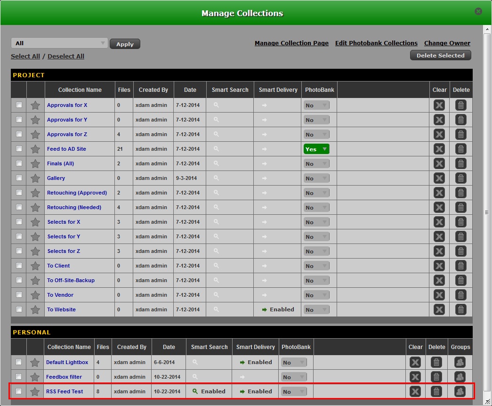Open the Edit Photobank Collections link
Viewport: 492px width, 406px height.
pyautogui.click(x=376, y=43)
